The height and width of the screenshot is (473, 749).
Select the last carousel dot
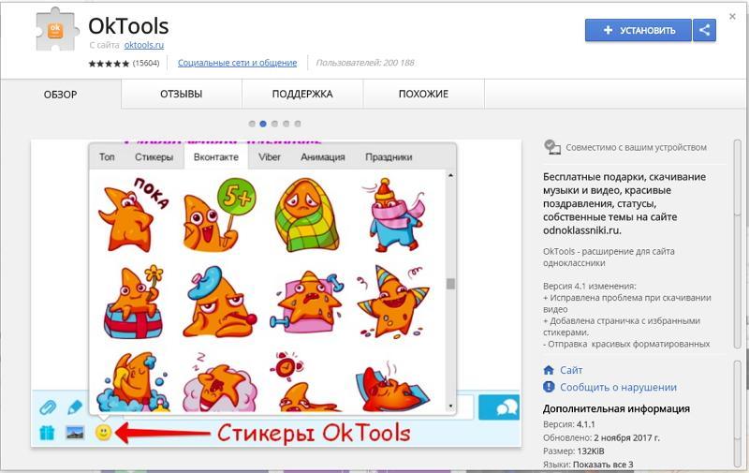[298, 124]
